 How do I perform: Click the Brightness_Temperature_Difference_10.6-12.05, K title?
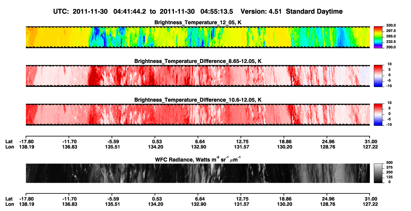[x=198, y=100]
